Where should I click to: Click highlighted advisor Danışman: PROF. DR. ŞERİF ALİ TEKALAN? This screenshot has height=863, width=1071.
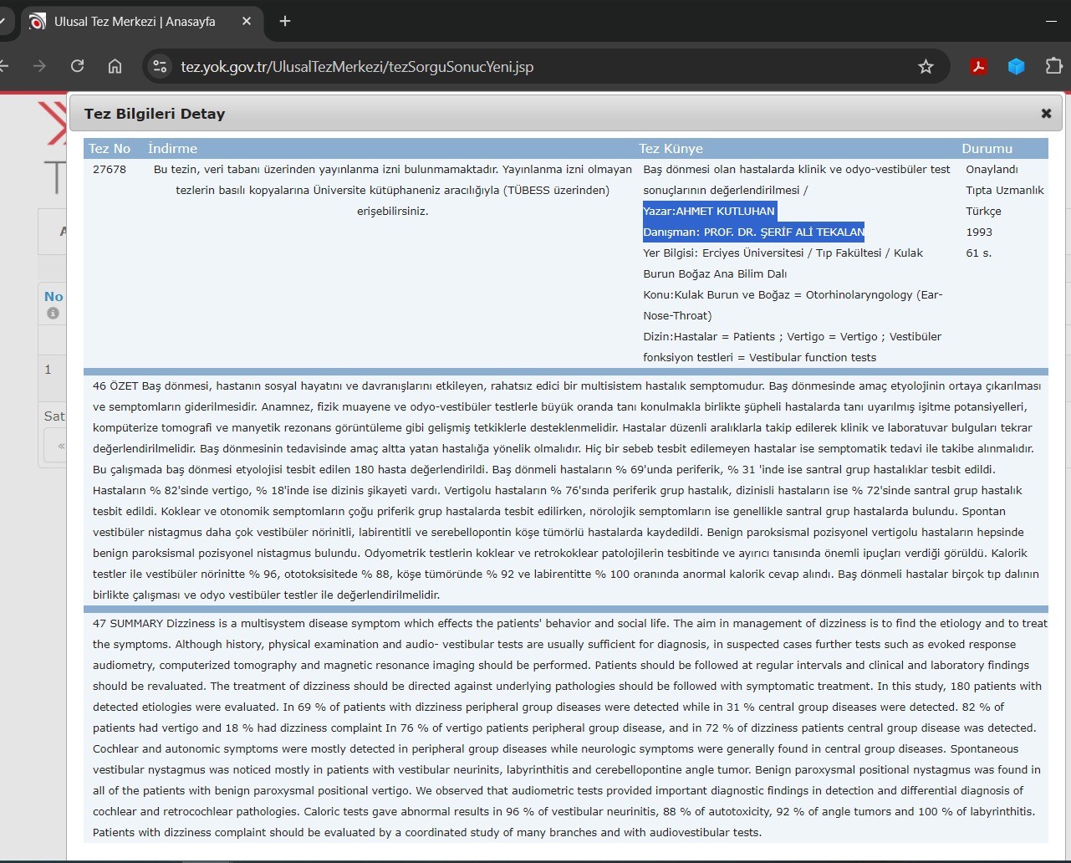click(x=753, y=232)
